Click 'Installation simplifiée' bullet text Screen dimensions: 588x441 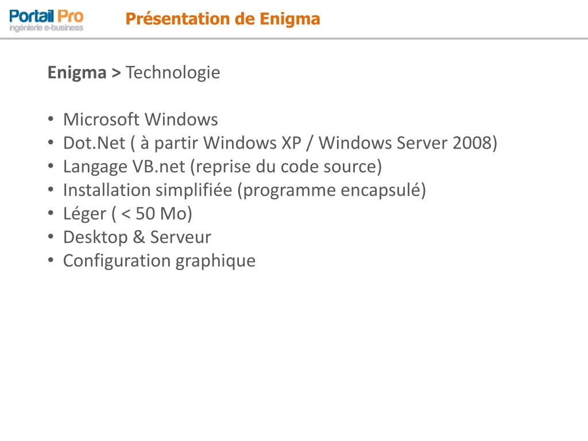click(148, 189)
